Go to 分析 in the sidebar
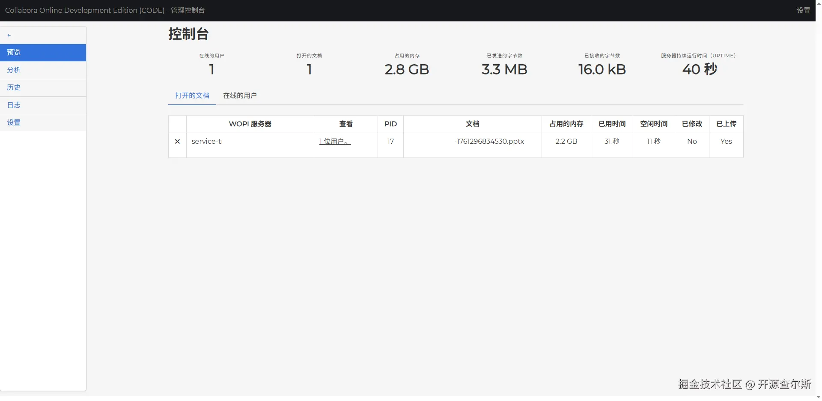The height and width of the screenshot is (401, 822). 14,70
